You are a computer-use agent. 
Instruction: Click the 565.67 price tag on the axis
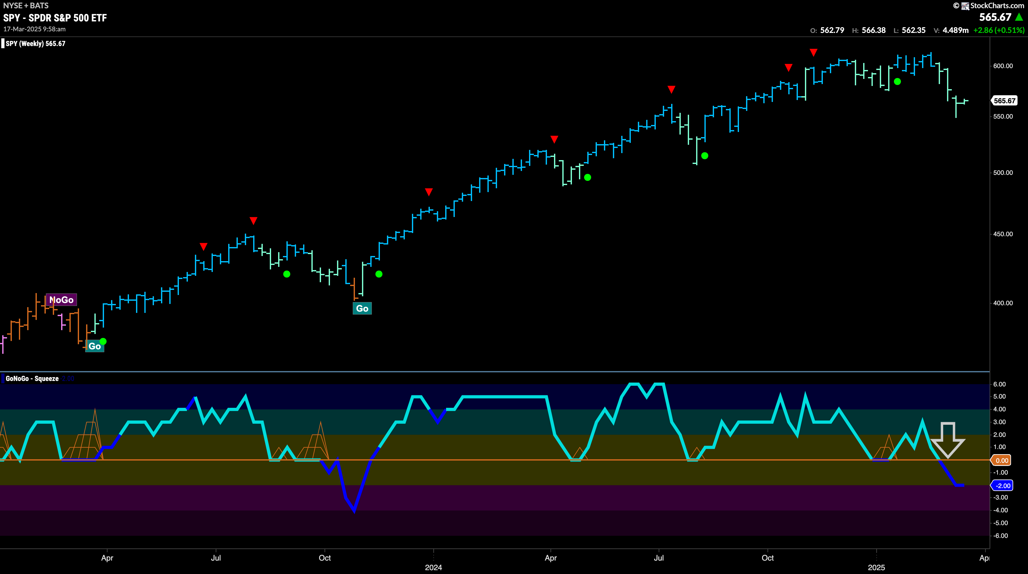tap(1004, 101)
